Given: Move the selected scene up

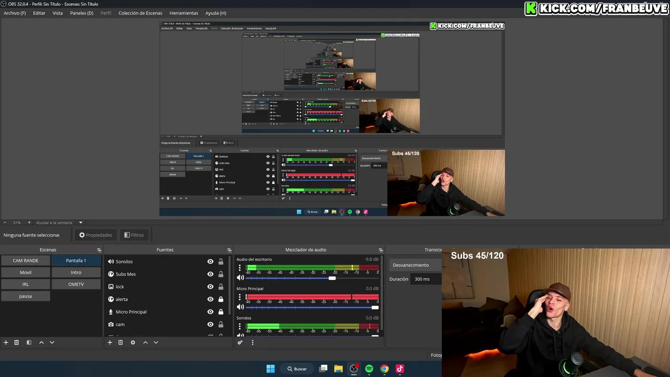Looking at the screenshot, I should [41, 342].
